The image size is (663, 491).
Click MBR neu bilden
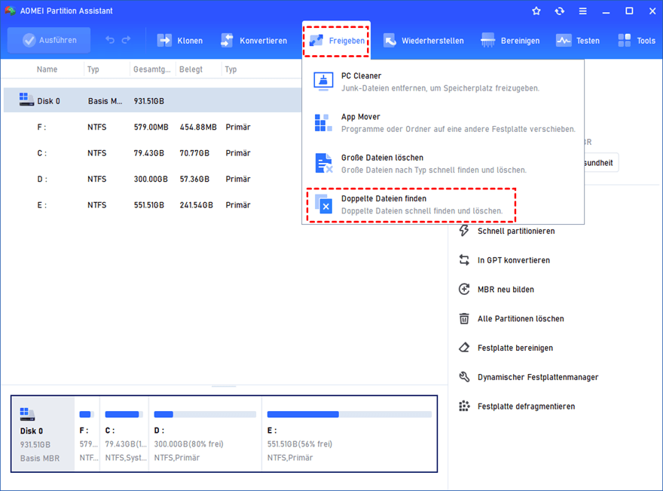pos(506,290)
